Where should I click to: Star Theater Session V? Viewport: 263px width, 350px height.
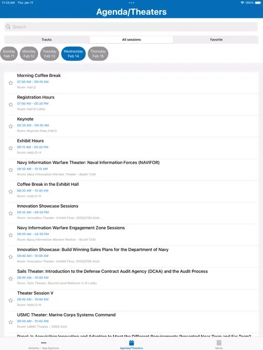pos(11,300)
